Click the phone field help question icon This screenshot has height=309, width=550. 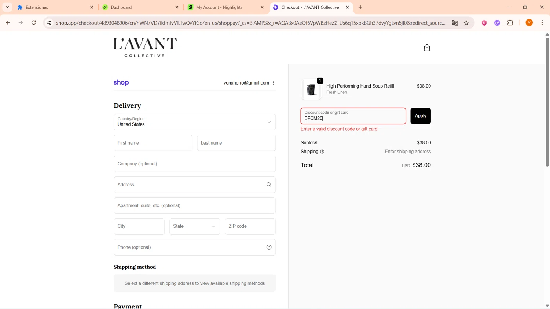[x=269, y=247]
